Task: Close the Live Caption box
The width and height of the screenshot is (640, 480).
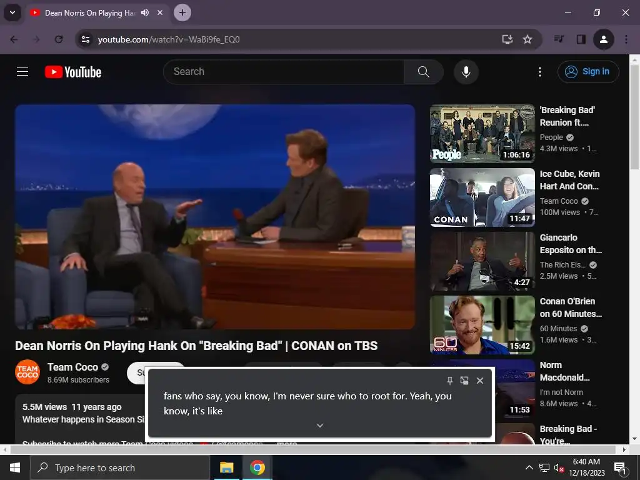Action: [480, 381]
